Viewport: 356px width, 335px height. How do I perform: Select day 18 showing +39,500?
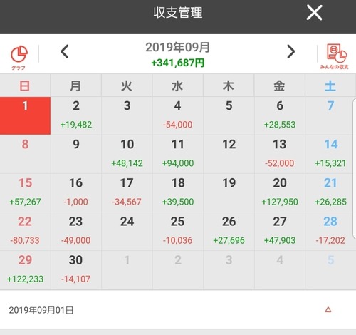178,193
